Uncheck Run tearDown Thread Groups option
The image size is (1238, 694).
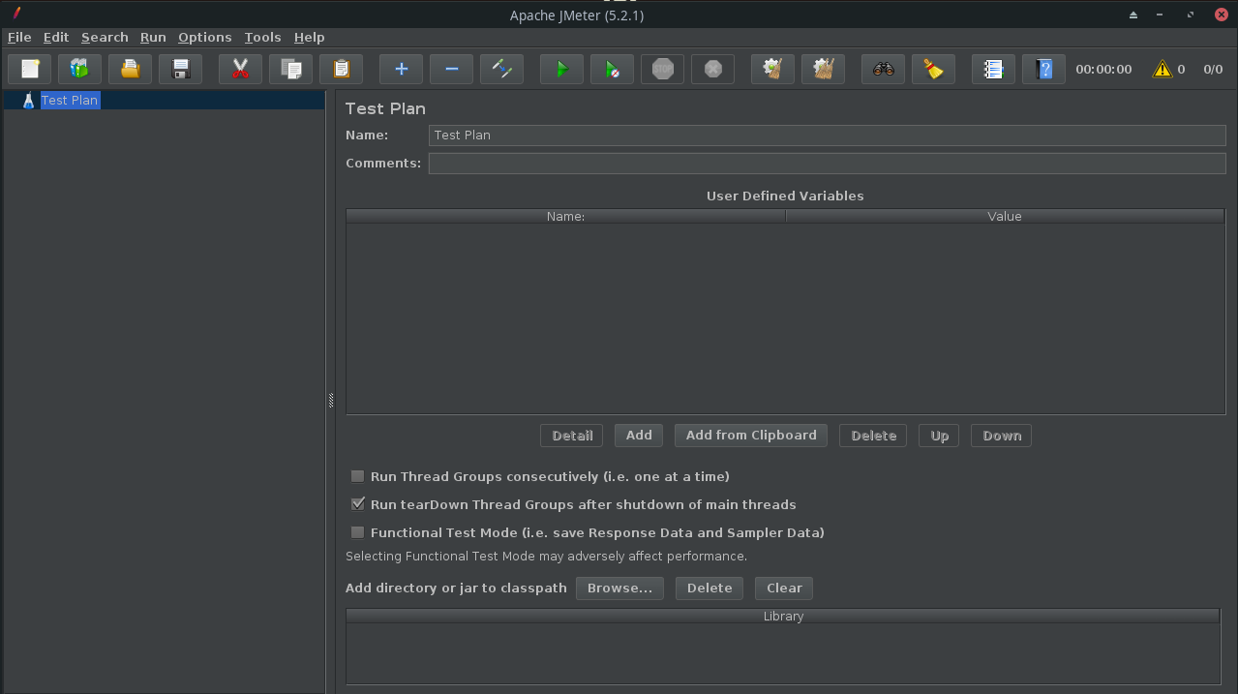358,504
